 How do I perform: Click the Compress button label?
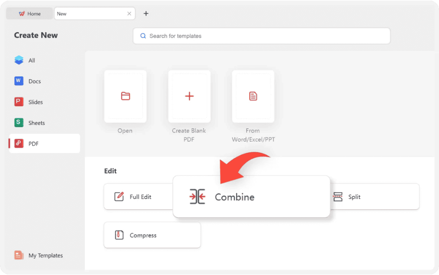click(x=143, y=235)
